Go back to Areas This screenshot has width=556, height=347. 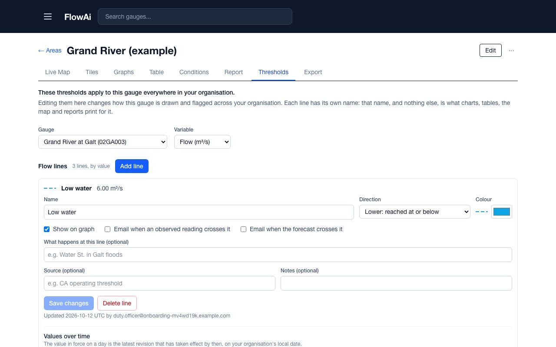tap(50, 50)
